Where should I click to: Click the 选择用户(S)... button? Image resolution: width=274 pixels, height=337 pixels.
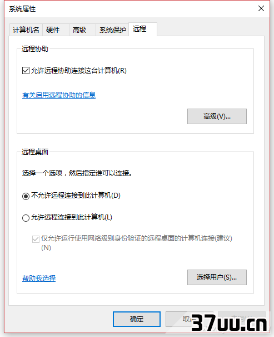pos(217,277)
